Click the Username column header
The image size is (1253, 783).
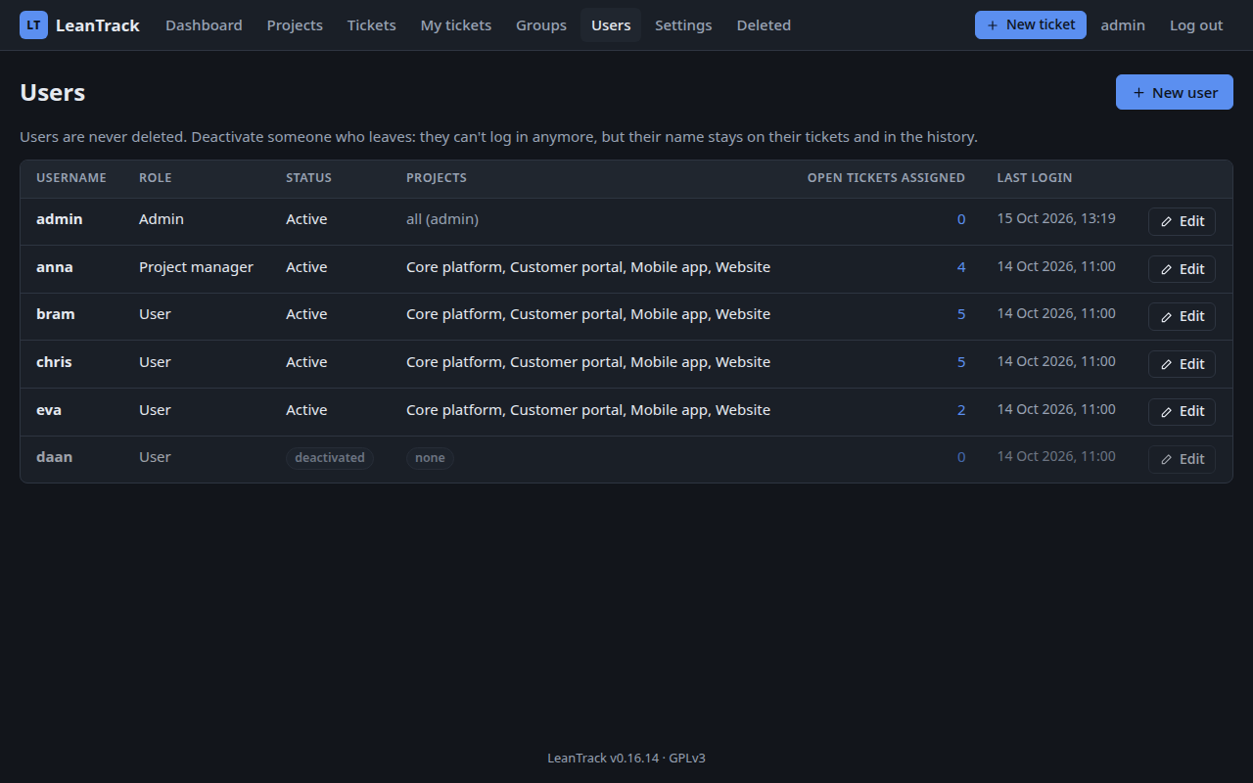tap(71, 178)
